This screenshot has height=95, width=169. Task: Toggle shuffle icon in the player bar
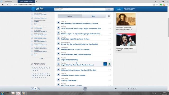[x=131, y=89]
